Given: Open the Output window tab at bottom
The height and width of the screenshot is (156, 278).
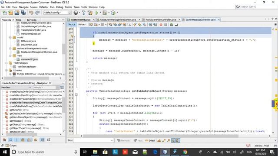Looking at the screenshot, I should tap(11, 146).
